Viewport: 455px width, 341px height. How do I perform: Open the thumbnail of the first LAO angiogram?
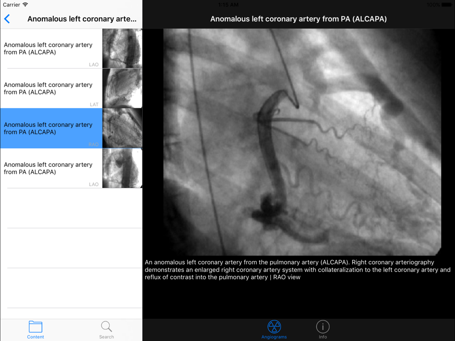[x=122, y=49]
